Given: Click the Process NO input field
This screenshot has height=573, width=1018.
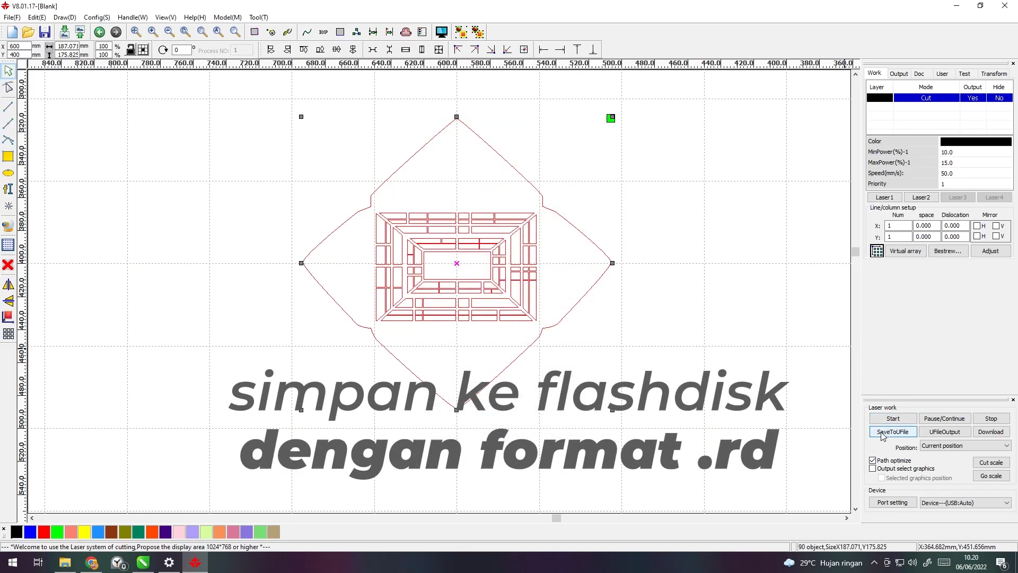Looking at the screenshot, I should click(x=243, y=50).
